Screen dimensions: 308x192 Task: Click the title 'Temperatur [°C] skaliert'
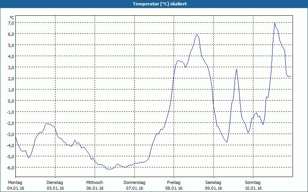coord(160,4)
